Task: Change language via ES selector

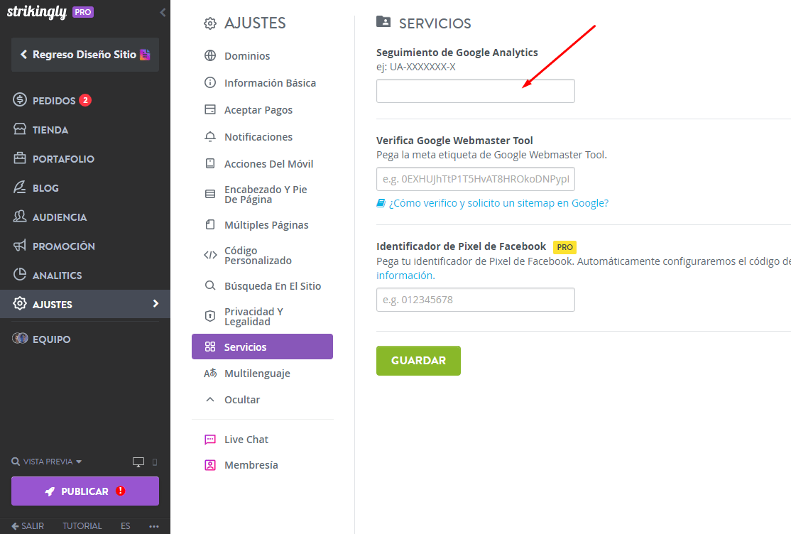Action: pyautogui.click(x=125, y=526)
